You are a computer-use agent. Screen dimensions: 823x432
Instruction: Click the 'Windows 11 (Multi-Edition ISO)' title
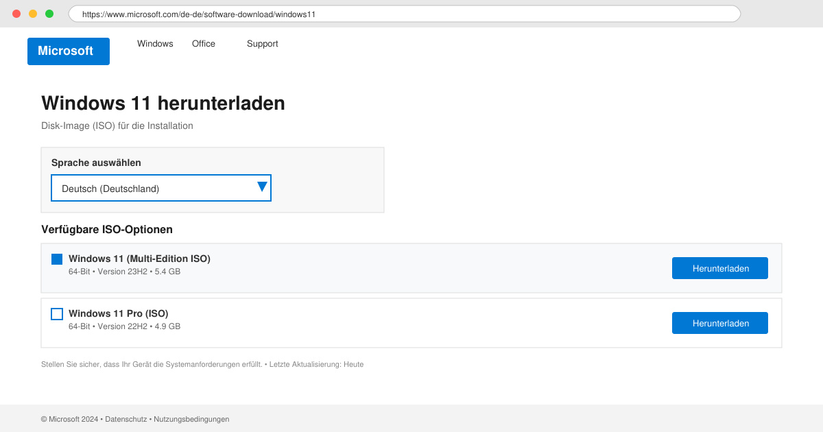pos(139,259)
